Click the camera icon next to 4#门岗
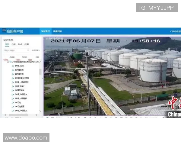 click(x=13, y=102)
